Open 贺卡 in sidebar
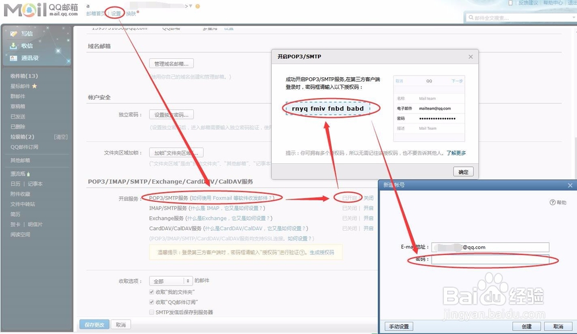The height and width of the screenshot is (334, 577). pyautogui.click(x=16, y=224)
